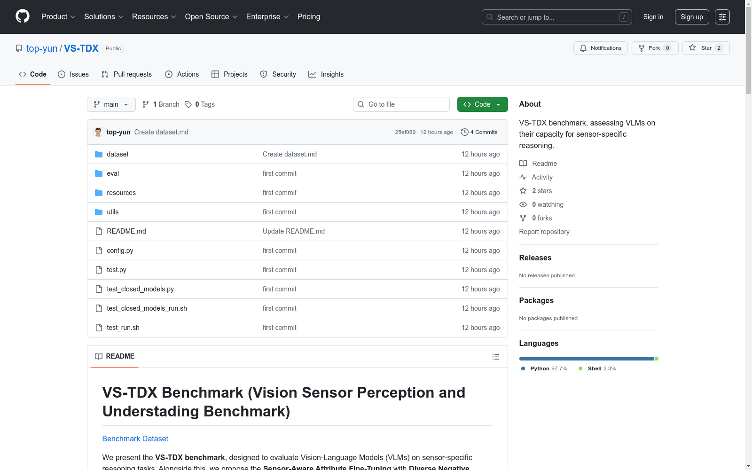Click the utils folder icon

coord(99,212)
